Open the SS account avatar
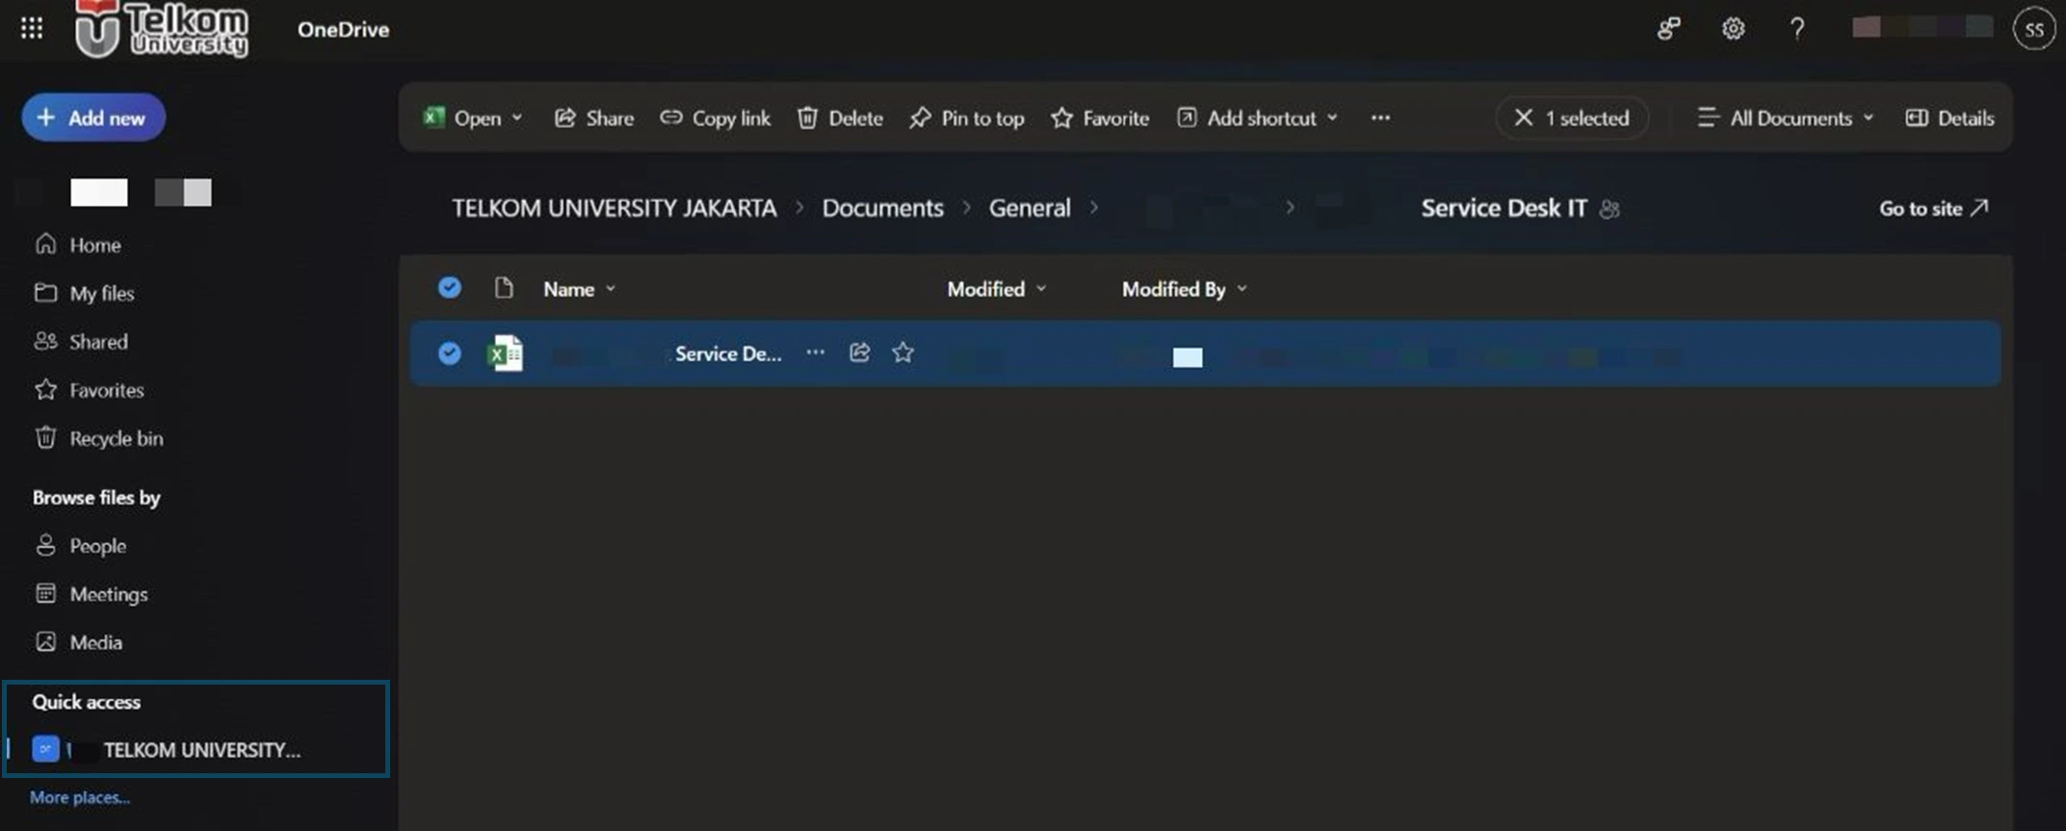This screenshot has width=2066, height=831. [2034, 29]
